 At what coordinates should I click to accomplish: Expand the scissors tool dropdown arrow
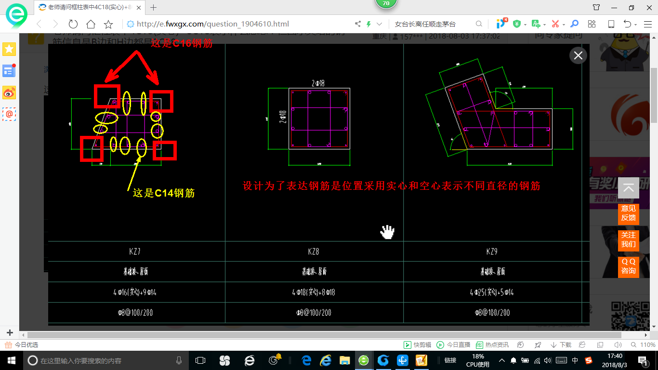point(564,25)
